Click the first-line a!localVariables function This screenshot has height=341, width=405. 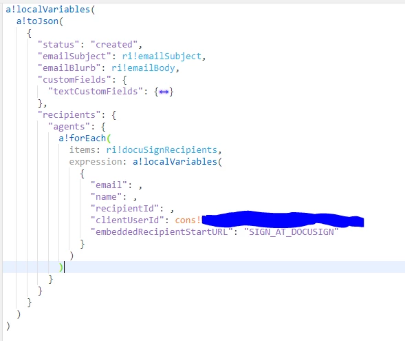point(47,10)
